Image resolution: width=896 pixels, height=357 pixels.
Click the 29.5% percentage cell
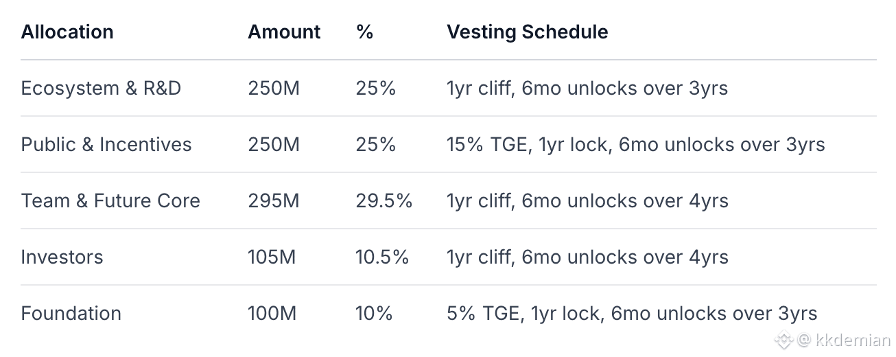click(384, 201)
